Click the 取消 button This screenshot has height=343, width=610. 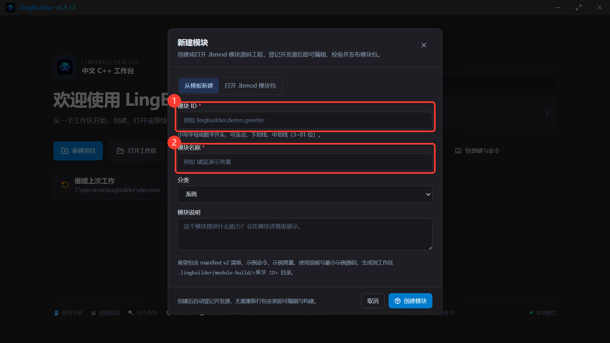[x=373, y=301]
